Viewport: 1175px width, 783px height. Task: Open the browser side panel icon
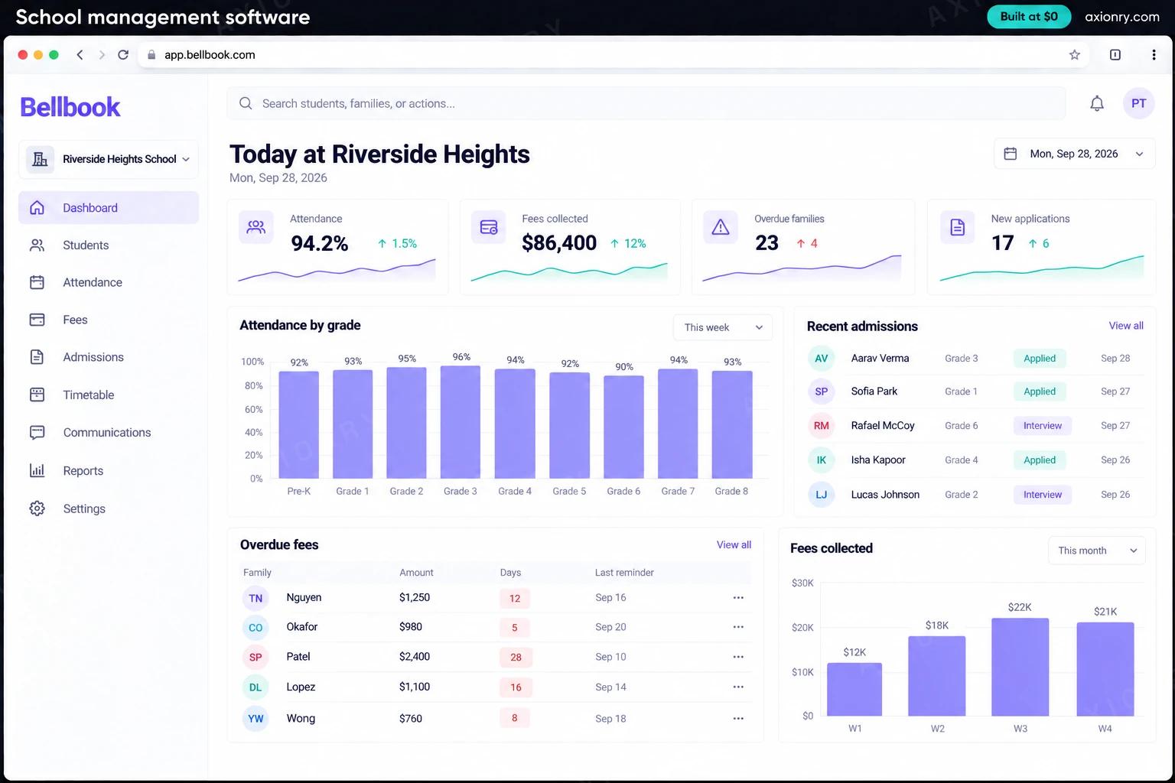pos(1115,54)
